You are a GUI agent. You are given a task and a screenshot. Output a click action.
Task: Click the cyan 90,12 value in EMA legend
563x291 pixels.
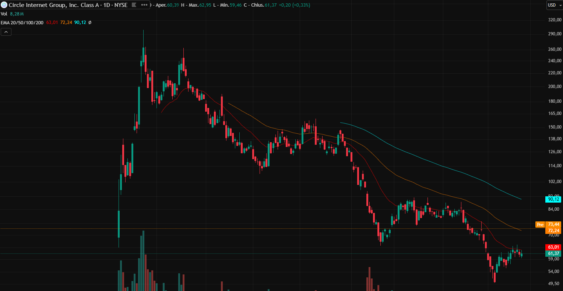pyautogui.click(x=80, y=22)
